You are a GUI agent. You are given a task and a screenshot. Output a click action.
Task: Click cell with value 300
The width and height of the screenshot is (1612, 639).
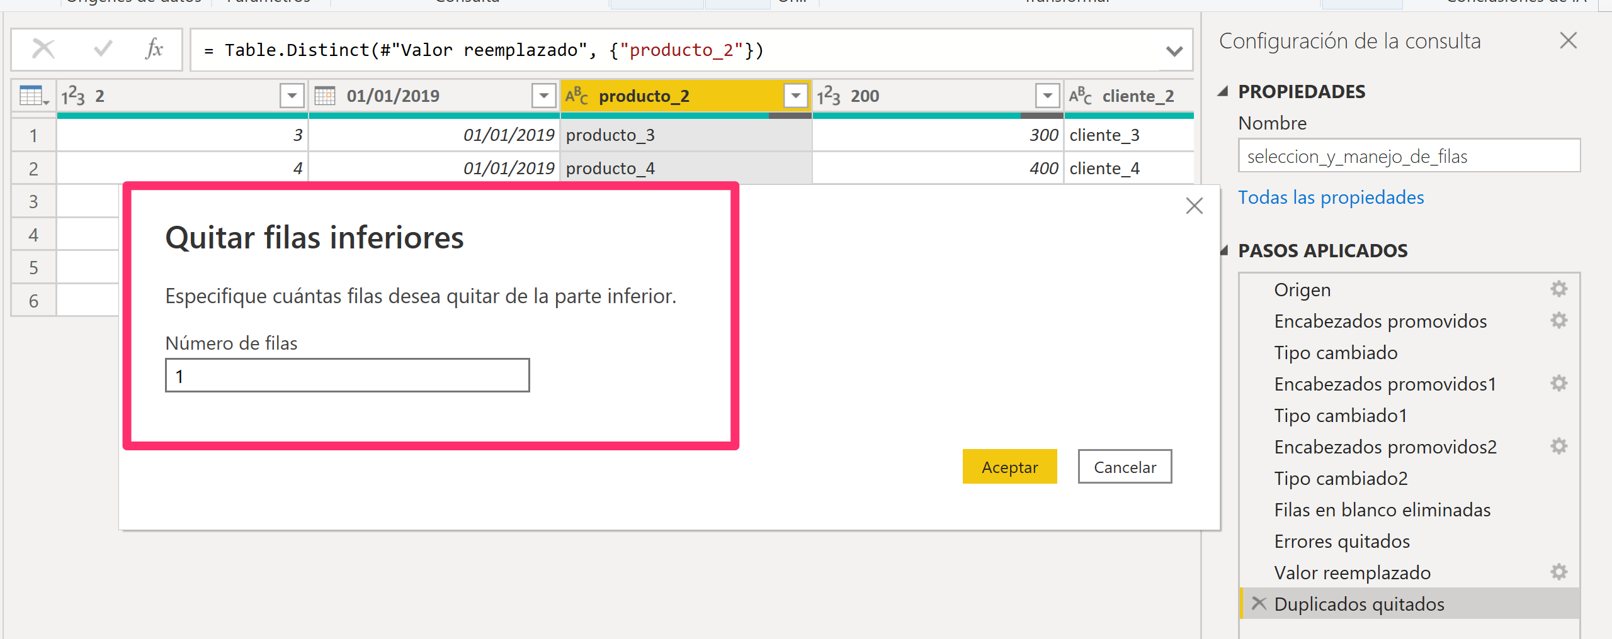938,135
